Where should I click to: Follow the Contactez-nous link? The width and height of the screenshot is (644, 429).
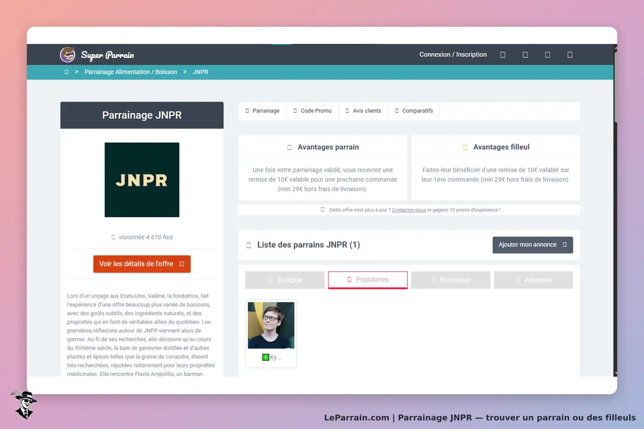408,210
